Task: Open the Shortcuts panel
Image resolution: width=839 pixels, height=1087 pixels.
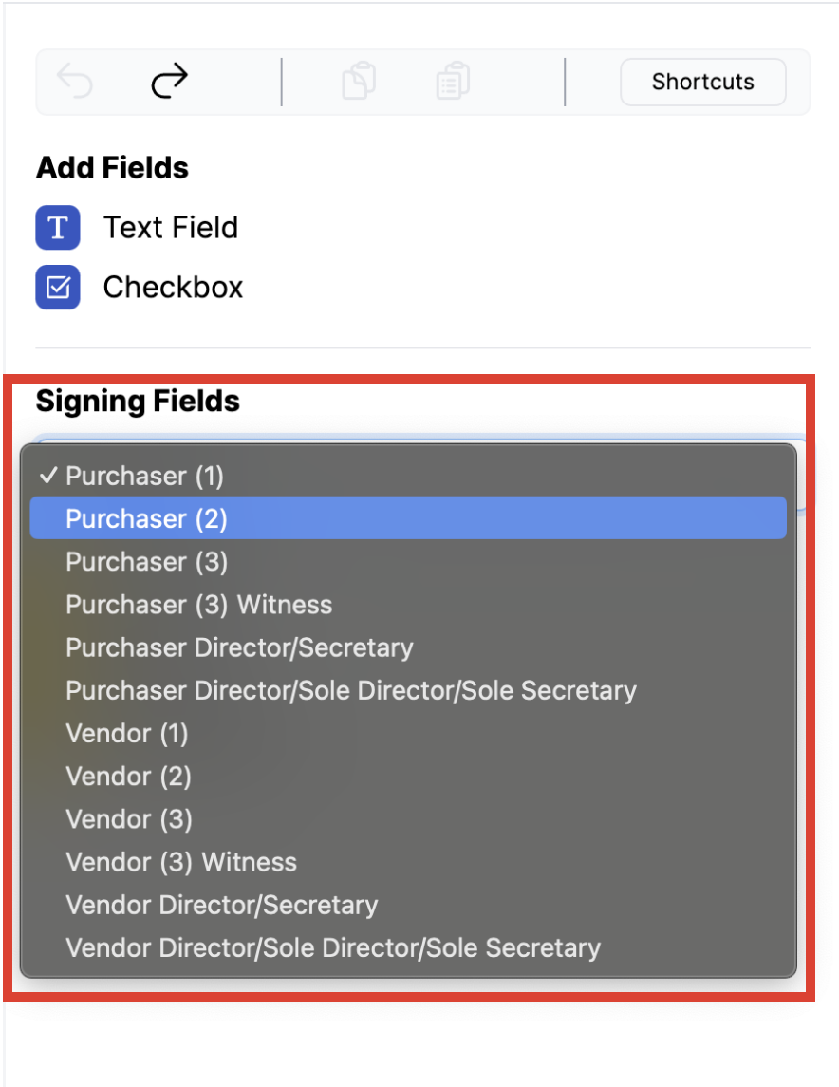Action: (702, 82)
